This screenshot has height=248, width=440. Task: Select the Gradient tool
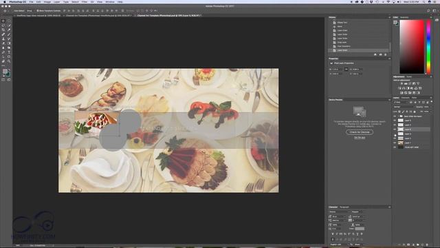coord(9,43)
